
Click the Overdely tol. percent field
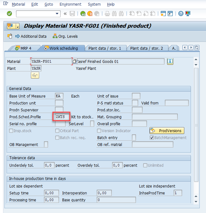coord(117,165)
